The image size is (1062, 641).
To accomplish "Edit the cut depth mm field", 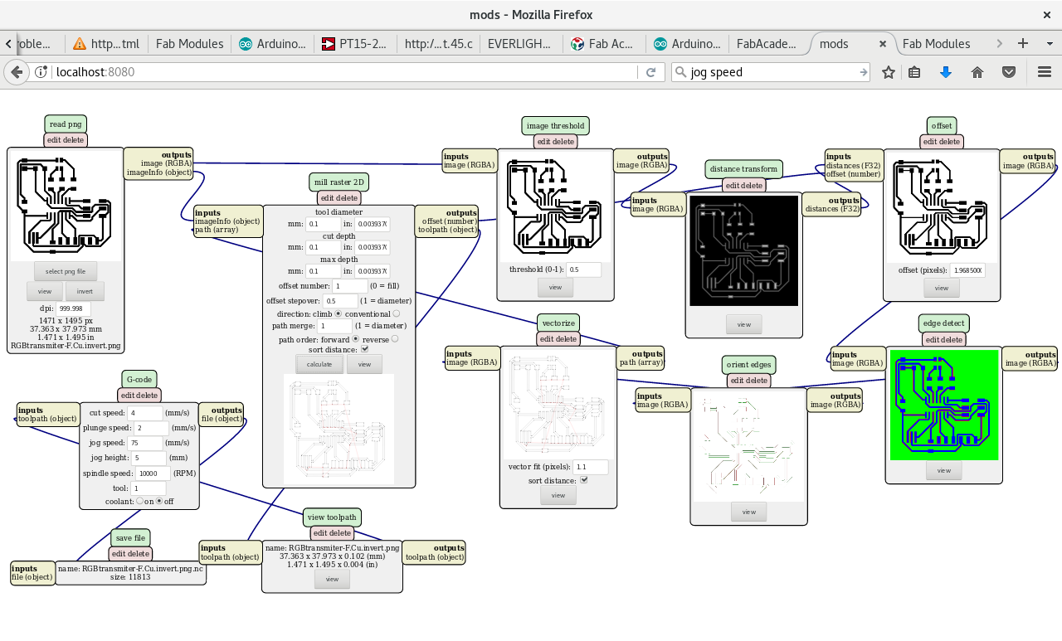I will [324, 247].
